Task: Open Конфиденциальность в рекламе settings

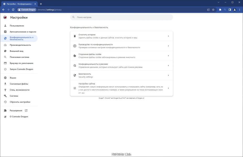Action: (x=121, y=65)
